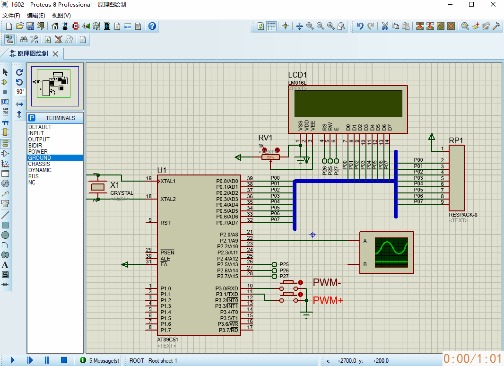Viewport: 504px width, 366px height.
Task: Pause the simulation
Action: pyautogui.click(x=47, y=360)
